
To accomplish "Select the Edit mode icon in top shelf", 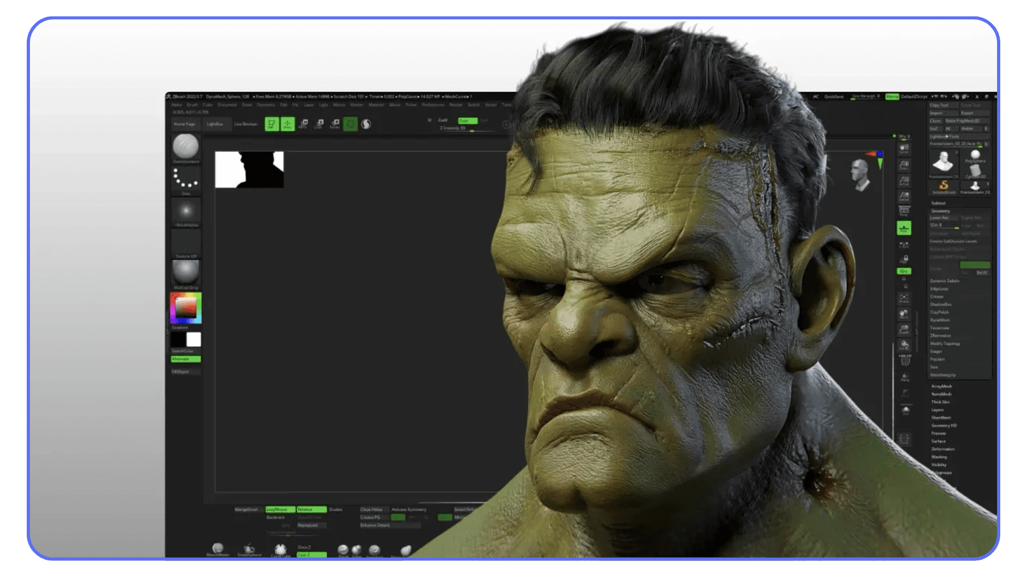I will pos(272,124).
